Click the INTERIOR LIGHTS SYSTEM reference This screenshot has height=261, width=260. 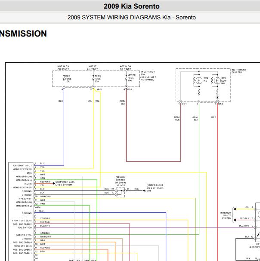click(x=226, y=215)
